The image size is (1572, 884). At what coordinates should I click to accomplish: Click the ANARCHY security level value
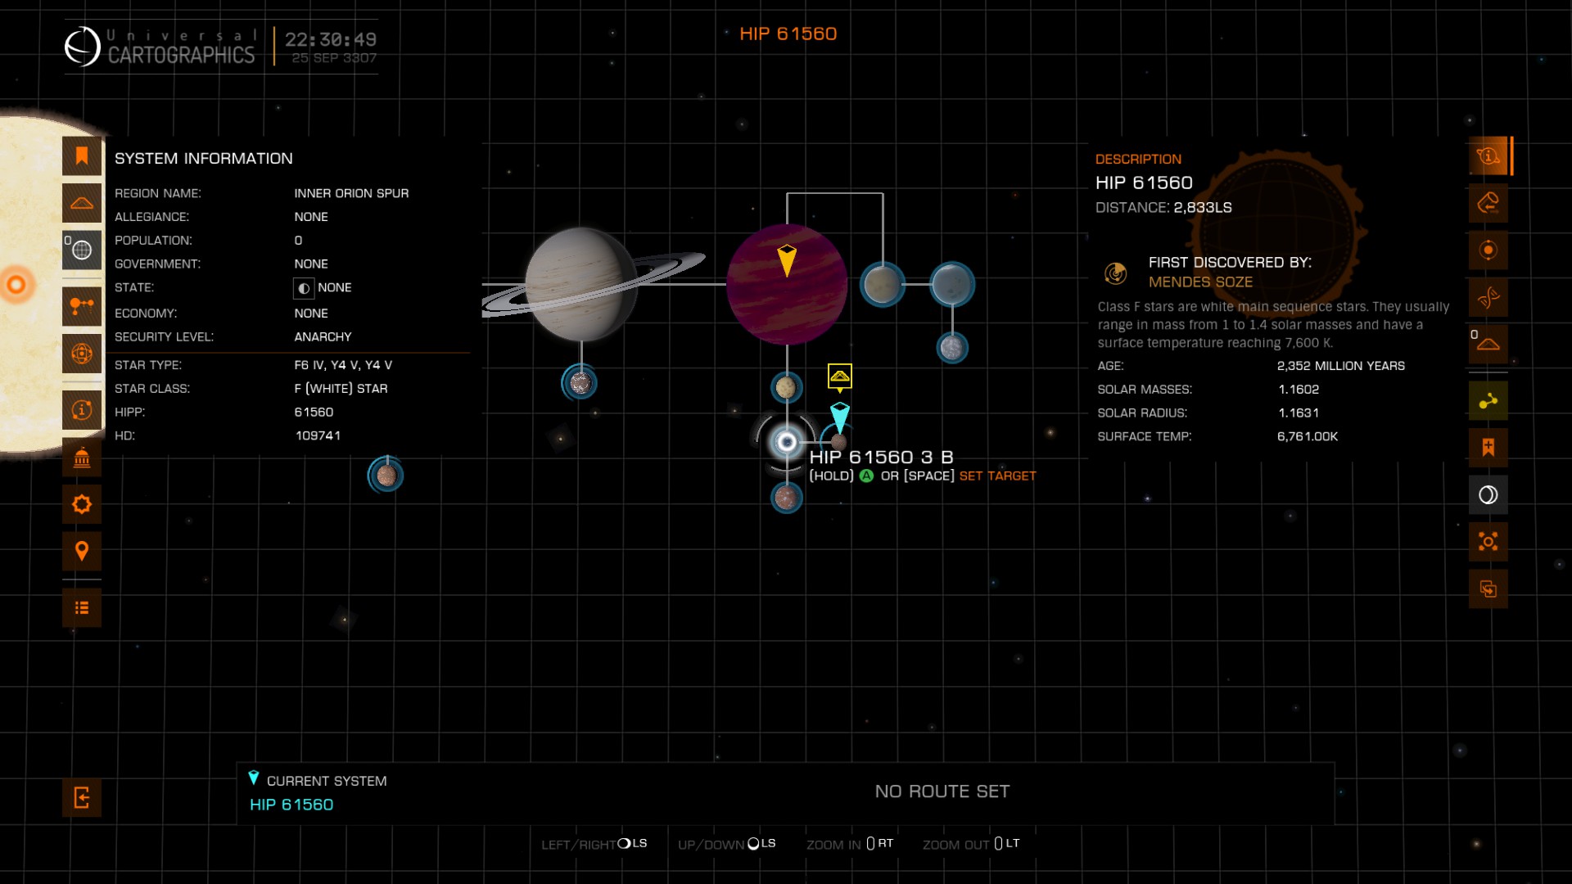coord(323,337)
